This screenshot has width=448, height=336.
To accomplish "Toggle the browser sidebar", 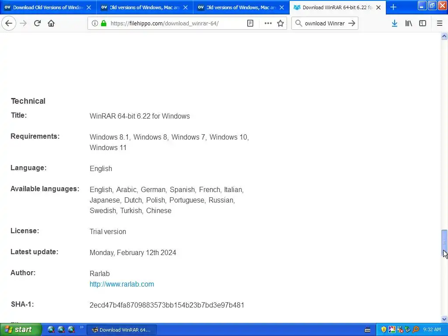I will pos(423,24).
